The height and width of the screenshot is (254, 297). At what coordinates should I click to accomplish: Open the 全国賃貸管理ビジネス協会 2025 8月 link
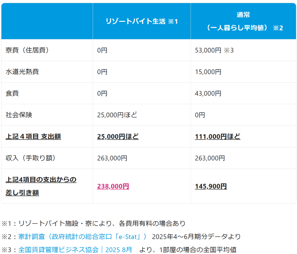pyautogui.click(x=75, y=250)
